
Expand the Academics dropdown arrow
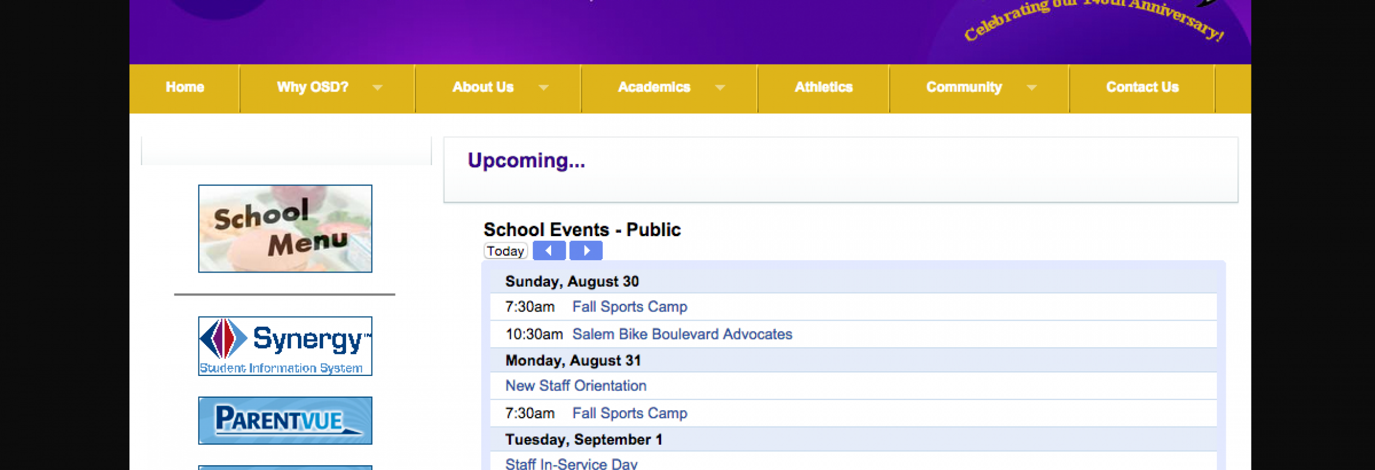point(720,88)
